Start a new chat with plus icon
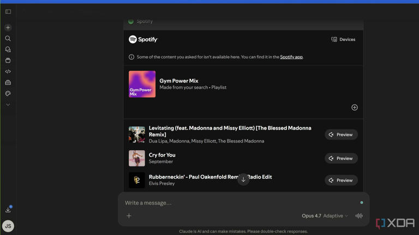Screen dimensions: 419x235 pos(8,27)
